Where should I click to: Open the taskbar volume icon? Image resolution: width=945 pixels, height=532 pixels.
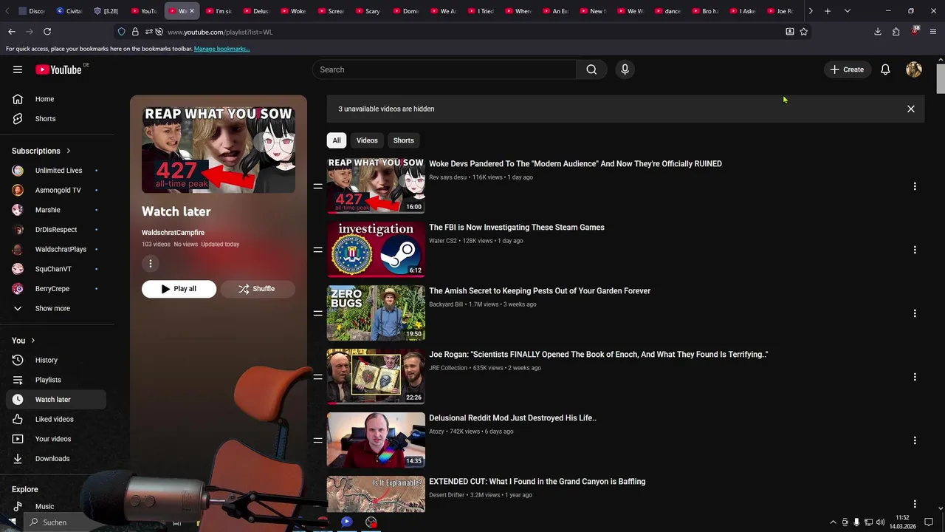(880, 522)
